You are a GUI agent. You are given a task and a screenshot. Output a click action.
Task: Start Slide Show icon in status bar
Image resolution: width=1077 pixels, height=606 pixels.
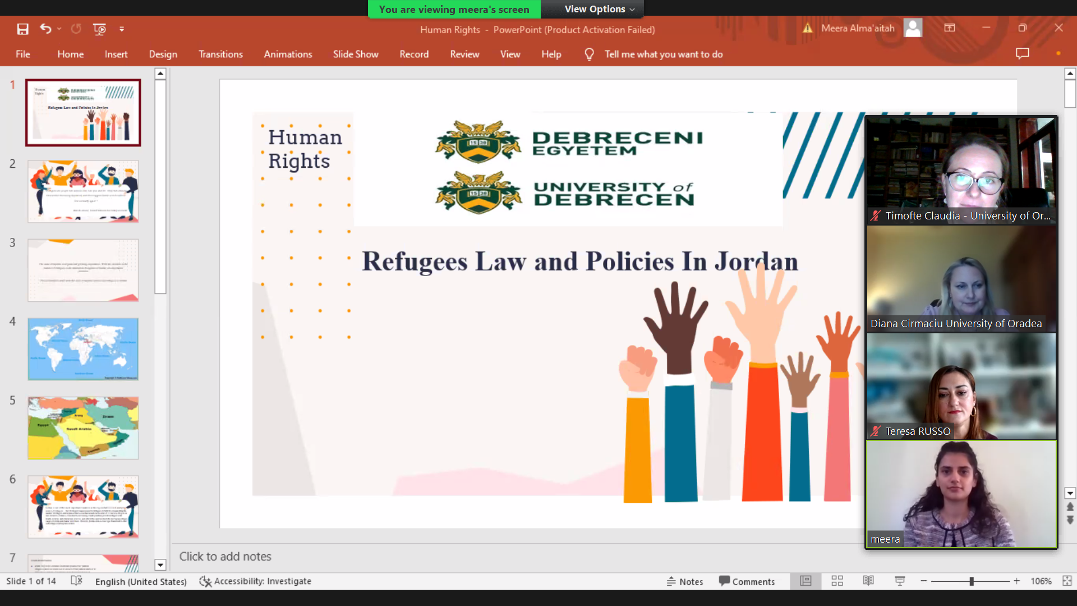coord(900,581)
